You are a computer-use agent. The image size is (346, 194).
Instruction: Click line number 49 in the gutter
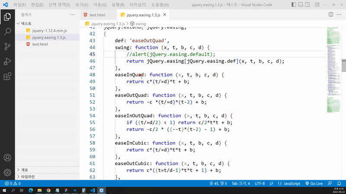coord(92,81)
